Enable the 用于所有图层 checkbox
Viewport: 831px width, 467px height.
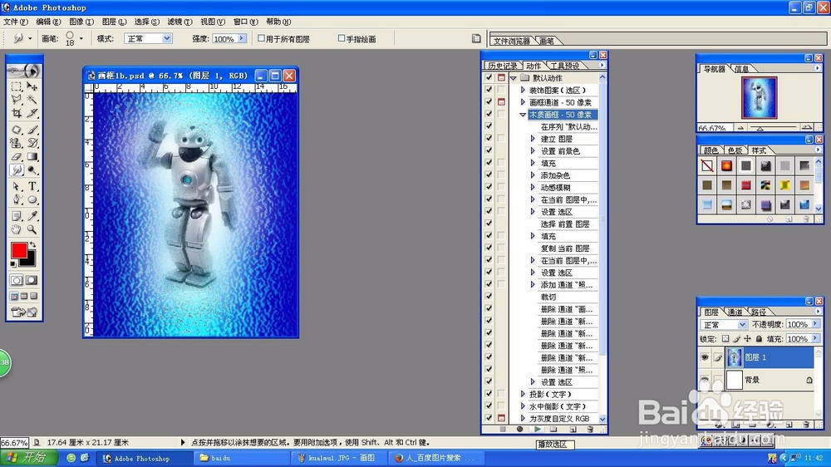(x=261, y=38)
